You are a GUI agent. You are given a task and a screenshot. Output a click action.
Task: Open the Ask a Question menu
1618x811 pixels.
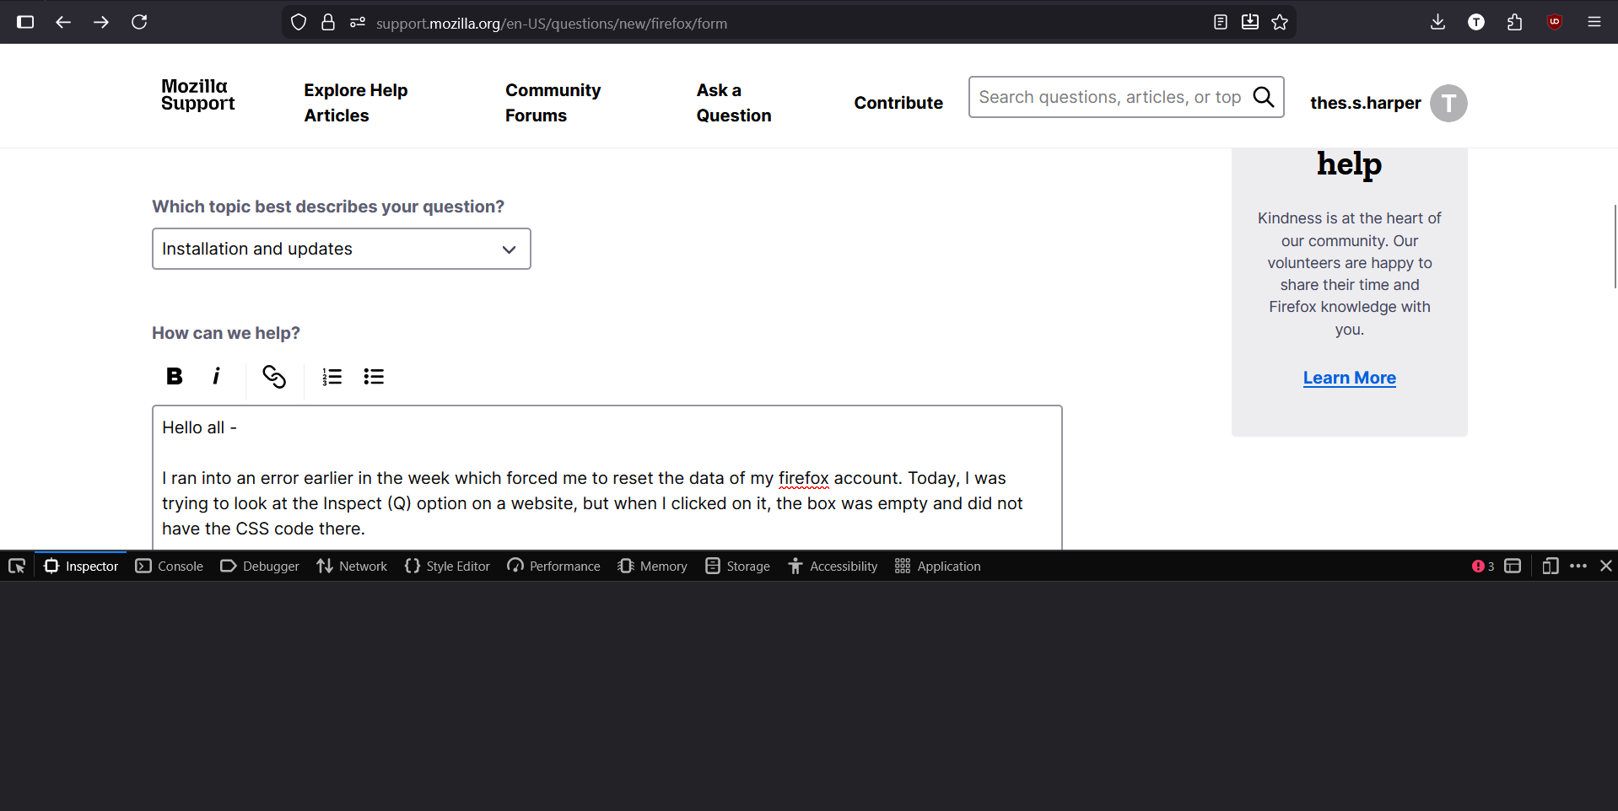tap(734, 103)
